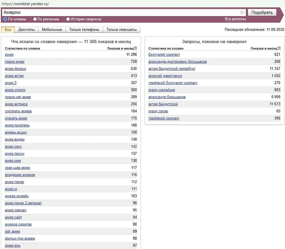Click the "биотуалет компакт" similar query
Screen dimensions: 285x249
coord(164,54)
